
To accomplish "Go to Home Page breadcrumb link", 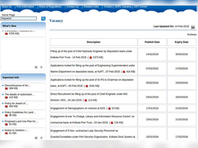I will click(x=8, y=15).
